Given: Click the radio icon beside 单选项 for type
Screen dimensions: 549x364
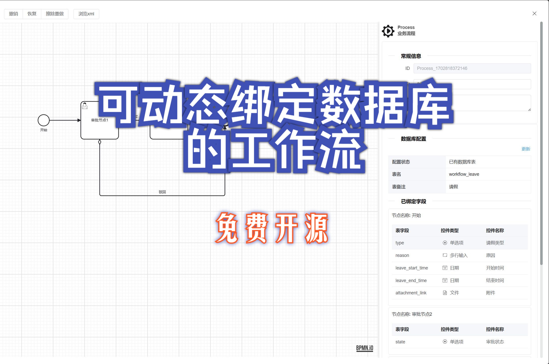Looking at the screenshot, I should [x=445, y=243].
